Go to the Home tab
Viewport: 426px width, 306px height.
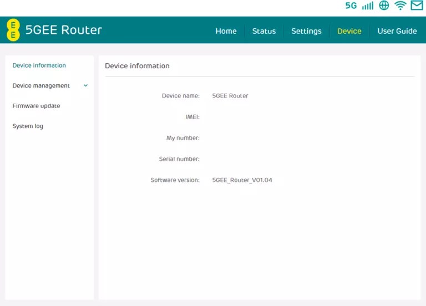point(226,31)
